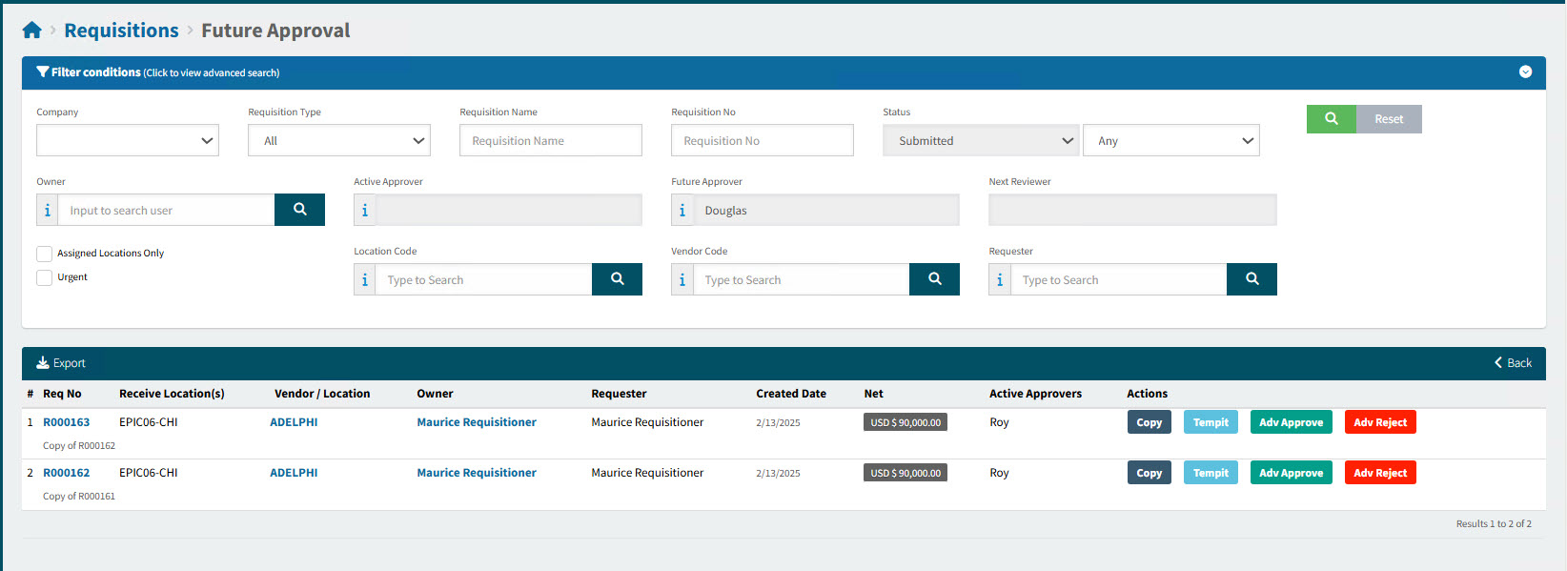This screenshot has width=1567, height=571.
Task: Click the Owner field info icon
Action: 48,210
